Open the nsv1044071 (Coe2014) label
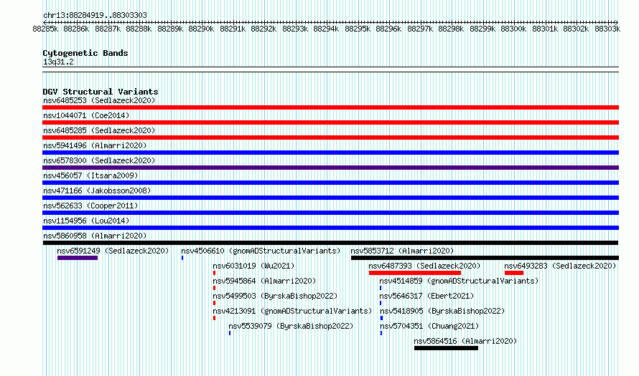The image size is (639, 376). point(86,115)
